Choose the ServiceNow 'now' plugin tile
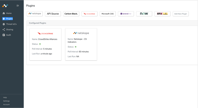198x108 pixels. click(144, 14)
